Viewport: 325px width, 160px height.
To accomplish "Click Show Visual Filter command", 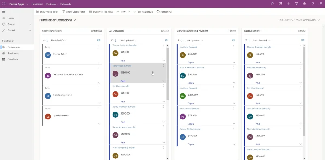I will click(47, 12).
